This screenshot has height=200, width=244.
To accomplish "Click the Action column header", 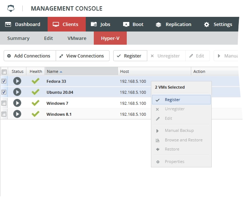I will click(x=215, y=71).
